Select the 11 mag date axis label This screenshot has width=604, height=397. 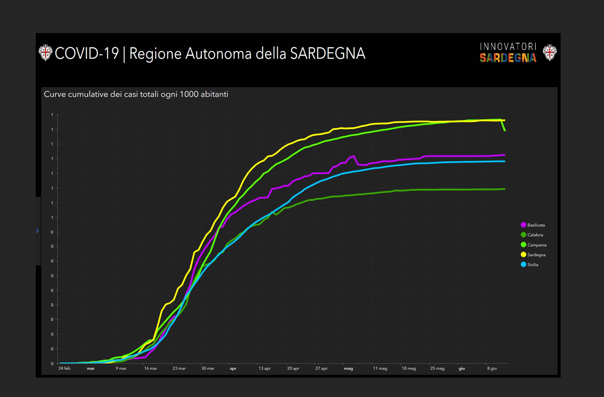click(380, 368)
